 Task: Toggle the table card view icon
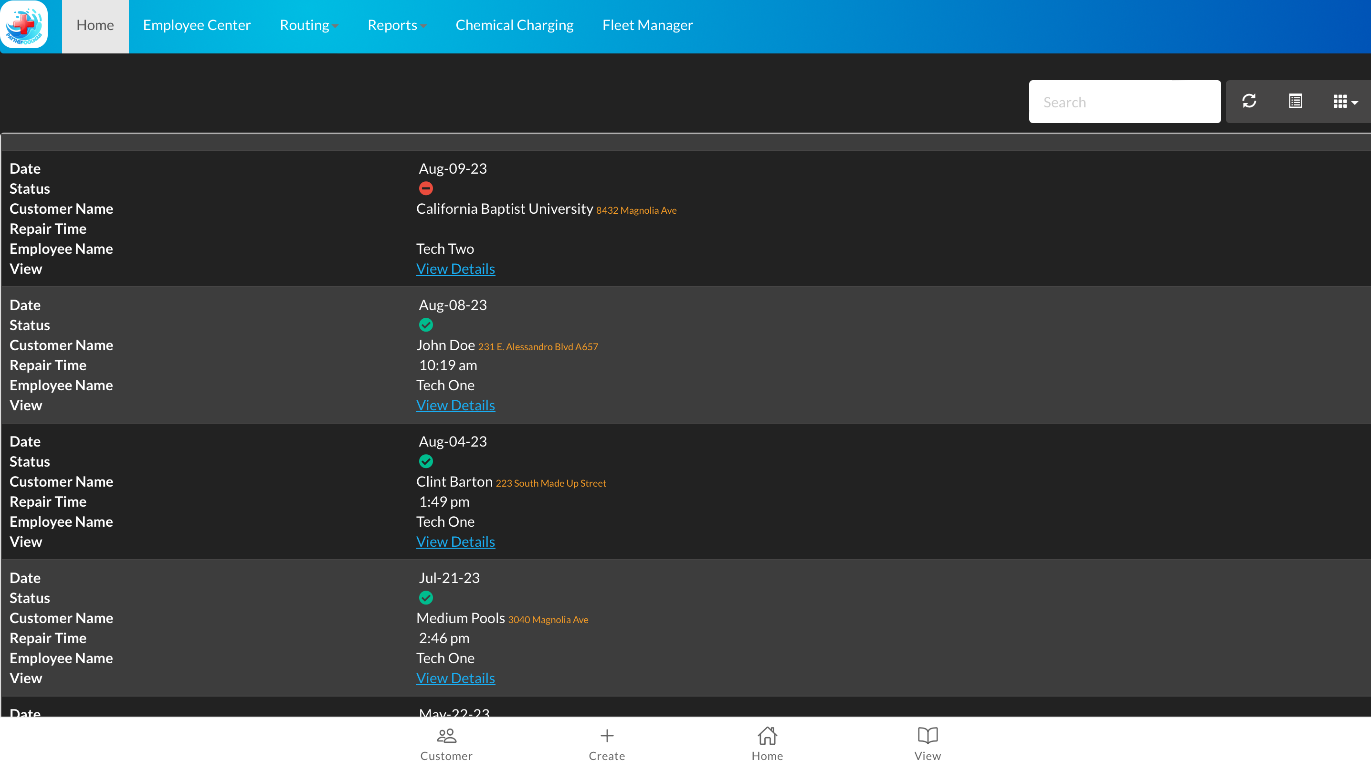click(x=1295, y=101)
